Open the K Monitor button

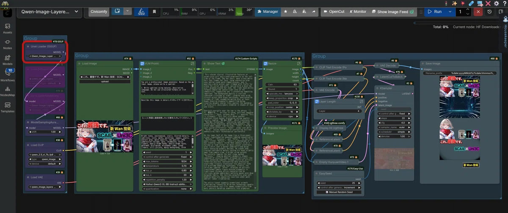(358, 11)
